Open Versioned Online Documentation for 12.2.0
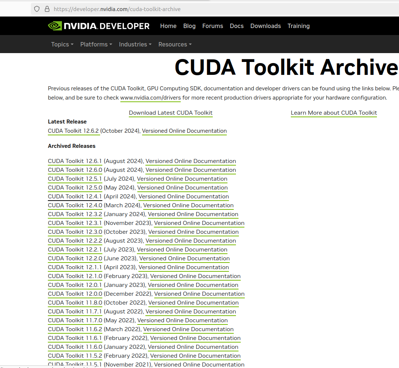The width and height of the screenshot is (399, 368). (x=184, y=259)
